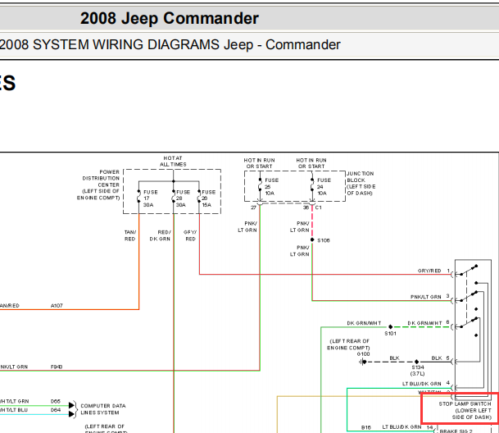Click the 'BLK' label between G100 and S134

tap(394, 358)
